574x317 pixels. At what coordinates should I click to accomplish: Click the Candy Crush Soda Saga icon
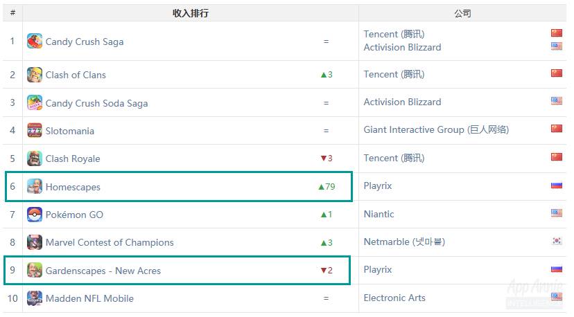(35, 102)
